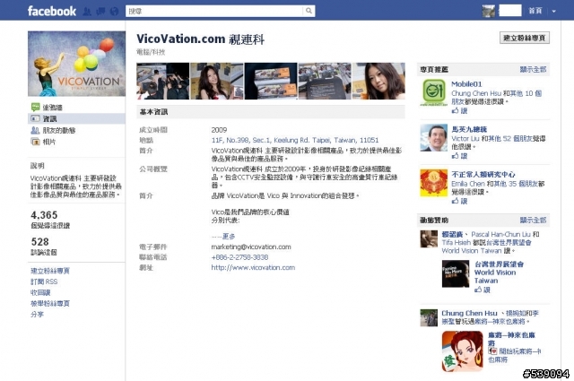Open VicoVation profile cover picture

click(76, 64)
